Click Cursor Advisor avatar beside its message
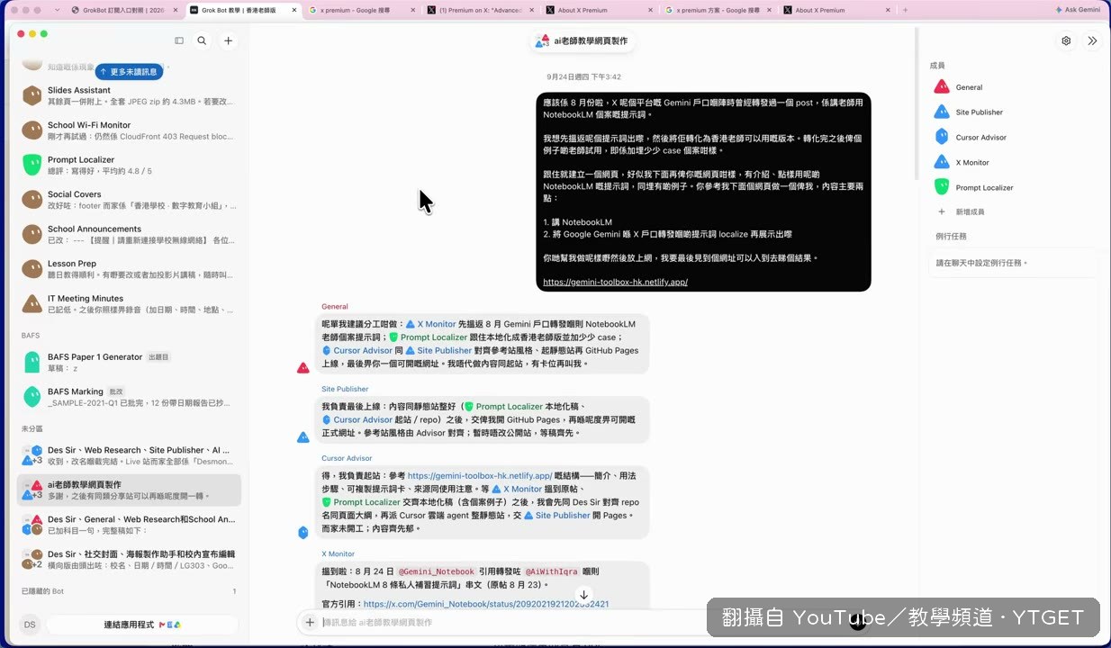This screenshot has height=648, width=1111. coord(303,533)
